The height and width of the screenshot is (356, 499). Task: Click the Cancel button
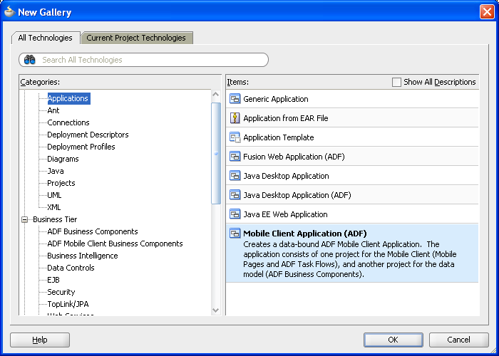(458, 340)
